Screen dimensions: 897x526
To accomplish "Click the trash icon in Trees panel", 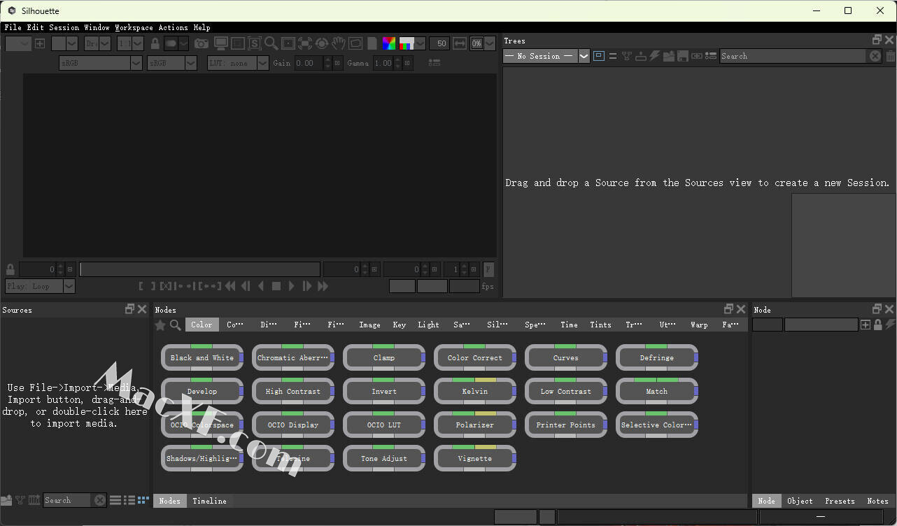I will click(x=890, y=56).
